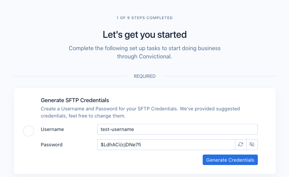Click the Username field label
This screenshot has height=177, width=289.
52,129
